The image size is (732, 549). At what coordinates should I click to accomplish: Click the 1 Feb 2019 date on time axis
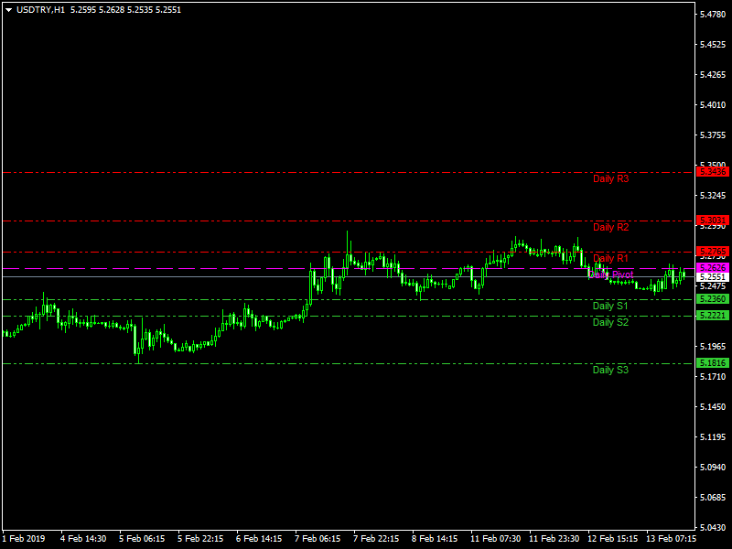coord(26,539)
